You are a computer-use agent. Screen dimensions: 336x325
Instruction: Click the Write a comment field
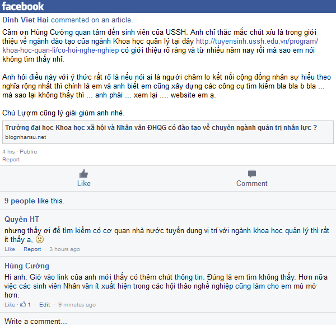click(x=168, y=321)
